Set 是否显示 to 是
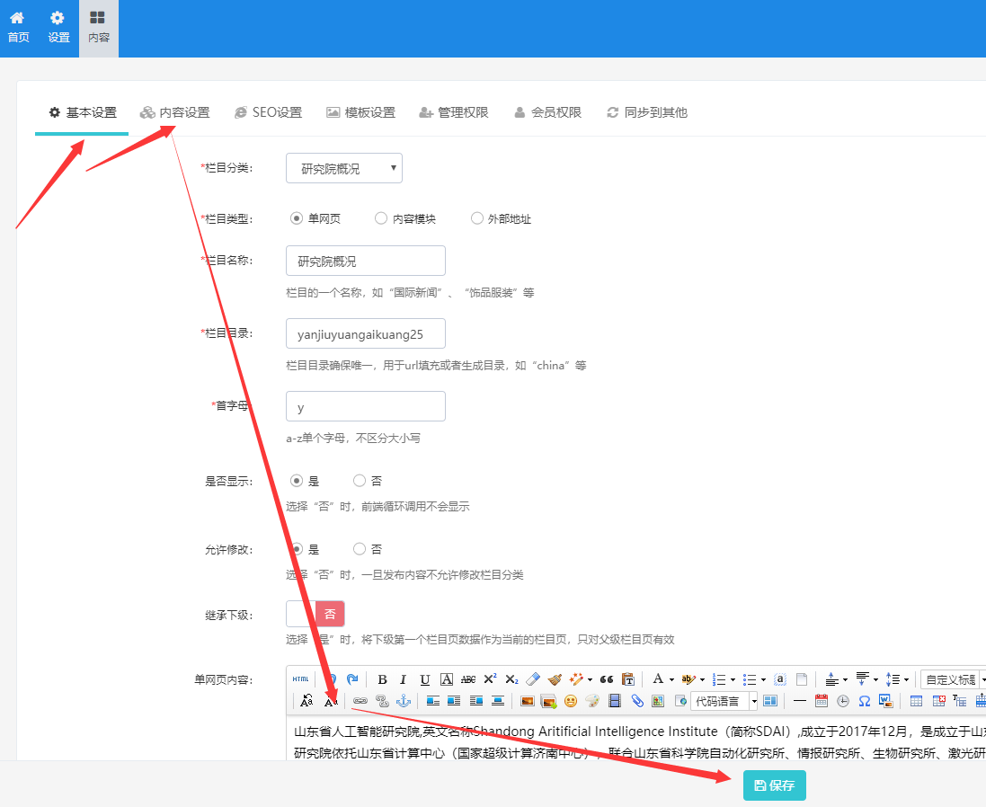The height and width of the screenshot is (807, 986). [297, 481]
